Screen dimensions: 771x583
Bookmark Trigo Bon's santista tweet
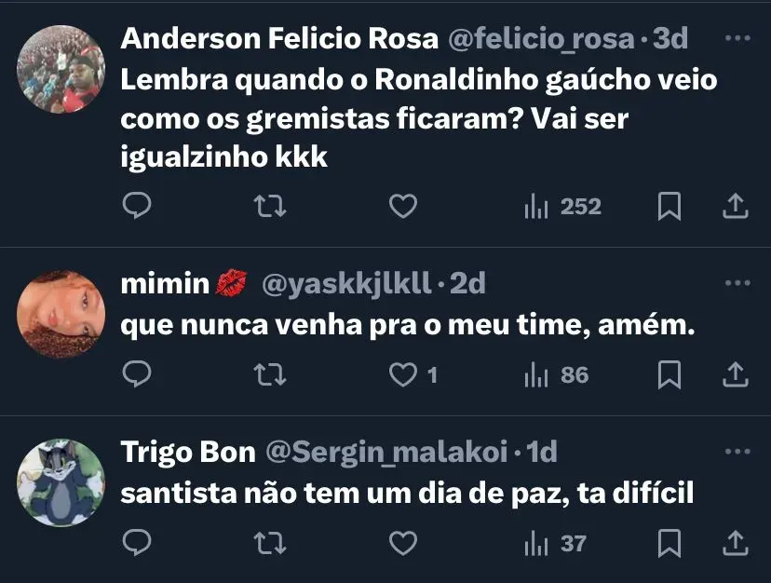click(669, 543)
